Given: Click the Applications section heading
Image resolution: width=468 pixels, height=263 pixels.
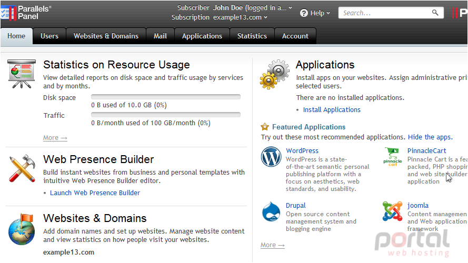Looking at the screenshot, I should tap(325, 65).
